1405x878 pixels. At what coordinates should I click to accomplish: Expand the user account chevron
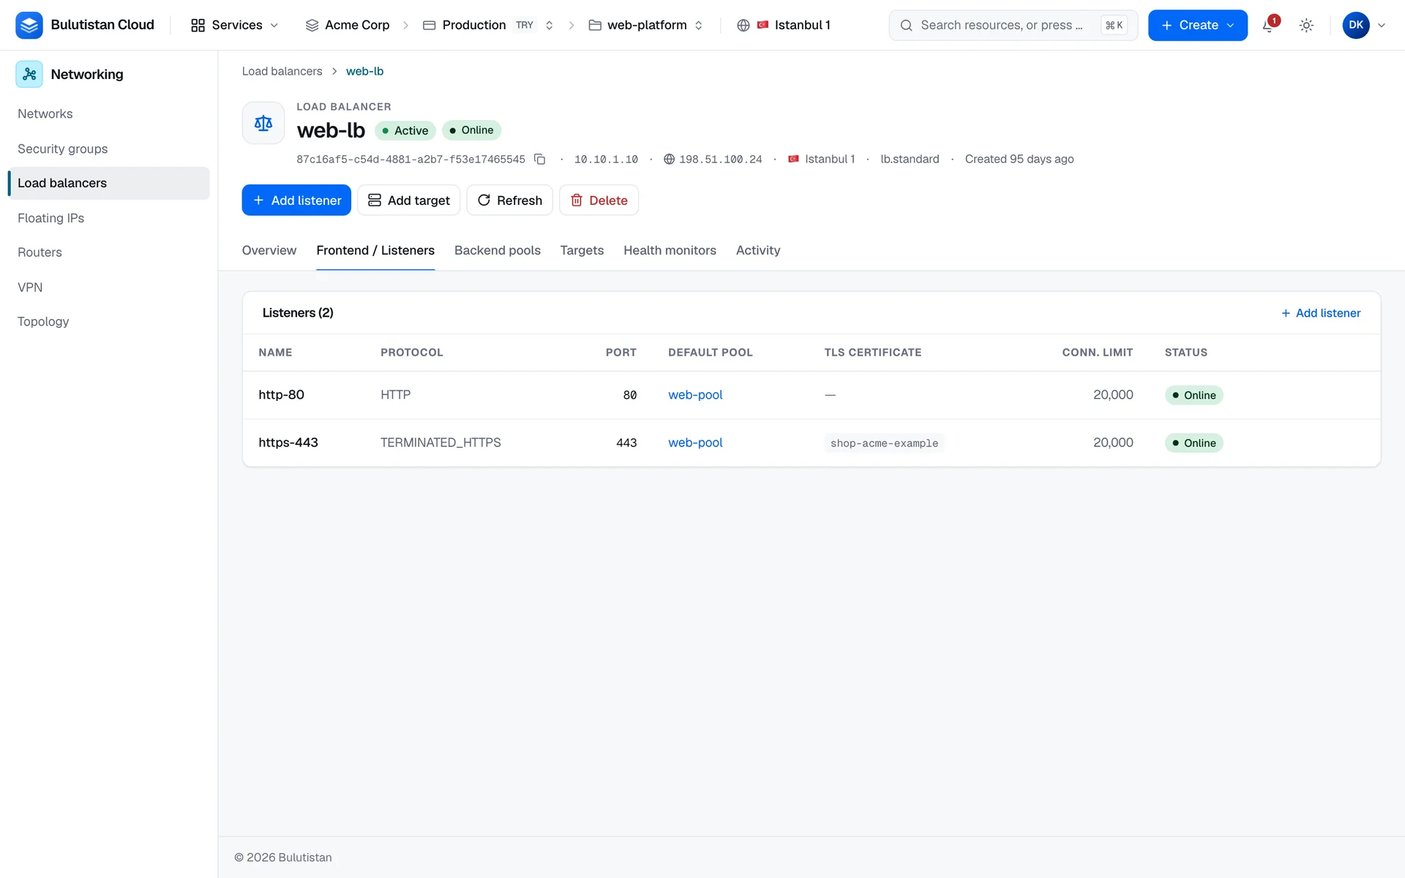point(1382,25)
